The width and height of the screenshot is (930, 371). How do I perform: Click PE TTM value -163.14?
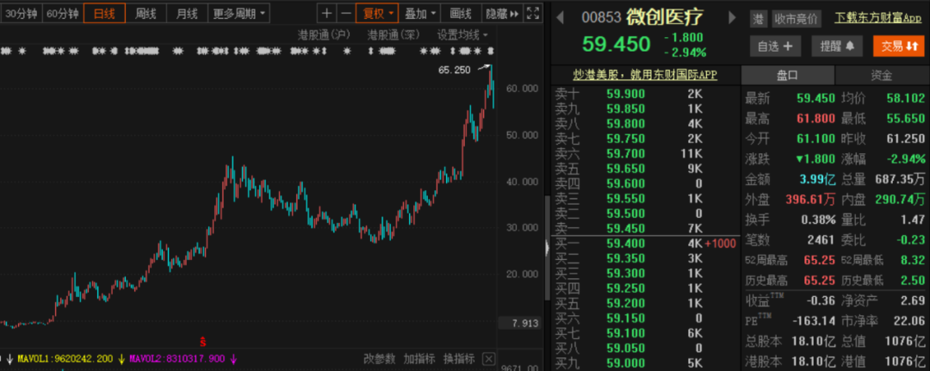point(813,320)
